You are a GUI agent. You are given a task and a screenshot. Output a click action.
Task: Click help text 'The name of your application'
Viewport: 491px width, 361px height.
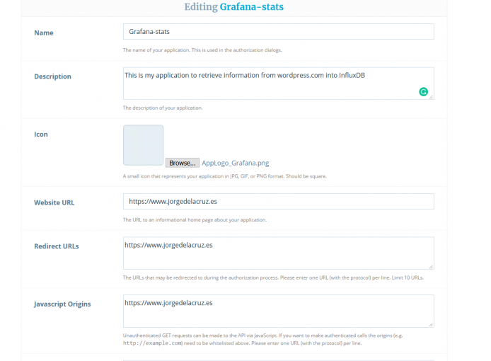pos(202,50)
